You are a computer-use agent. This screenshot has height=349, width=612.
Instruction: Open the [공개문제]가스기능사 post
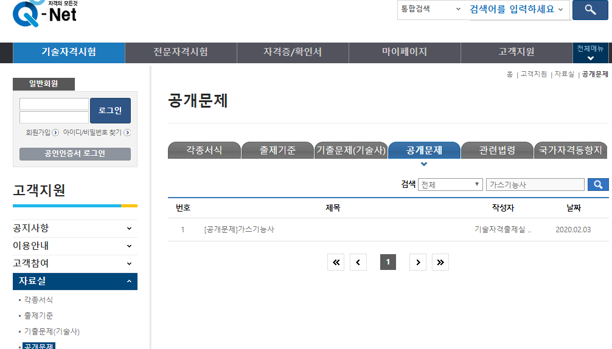click(x=239, y=230)
